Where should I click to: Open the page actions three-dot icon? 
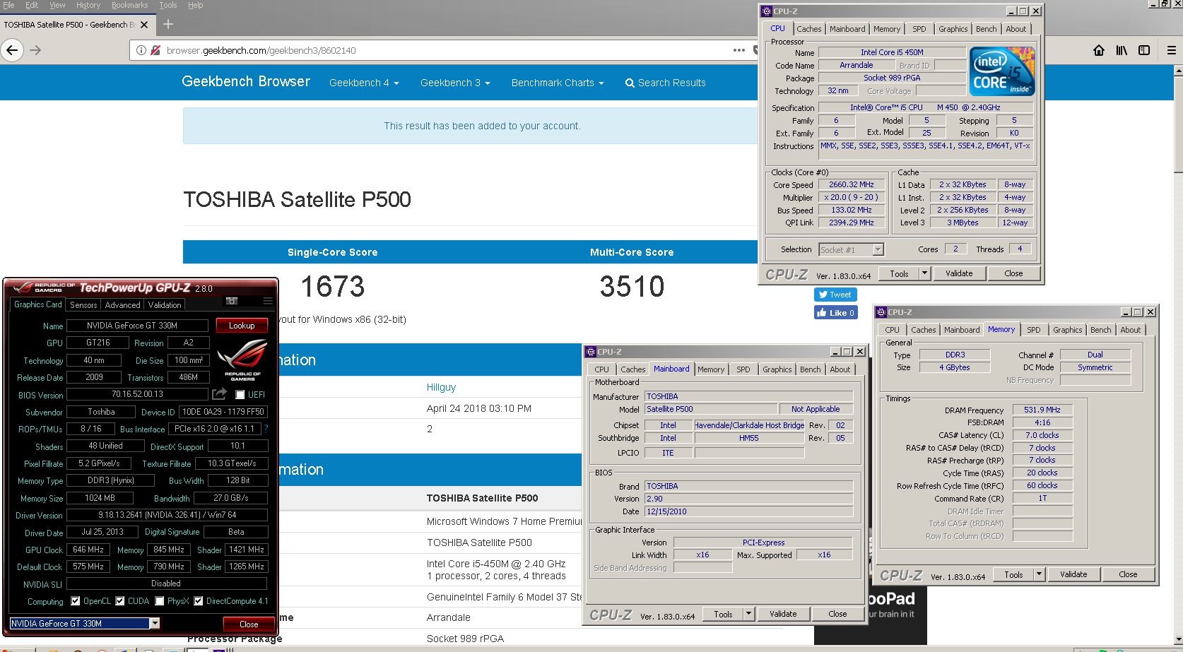739,50
